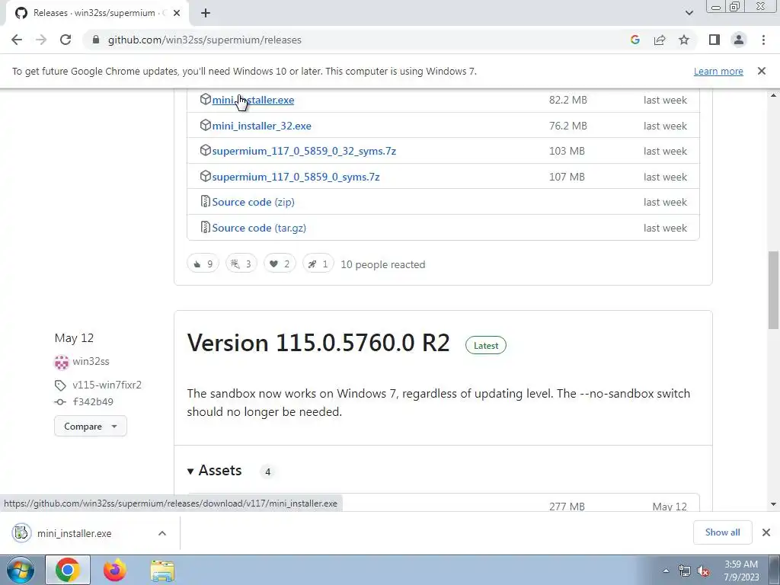Click the padlock site info icon
The width and height of the screenshot is (780, 585).
(x=96, y=40)
